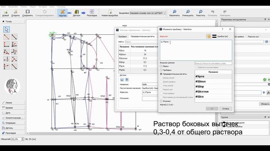Open the Мерки menu in menu bar

click(33, 7)
